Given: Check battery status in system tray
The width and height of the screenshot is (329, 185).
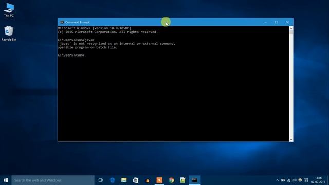Looking at the screenshot, I should [x=283, y=180].
